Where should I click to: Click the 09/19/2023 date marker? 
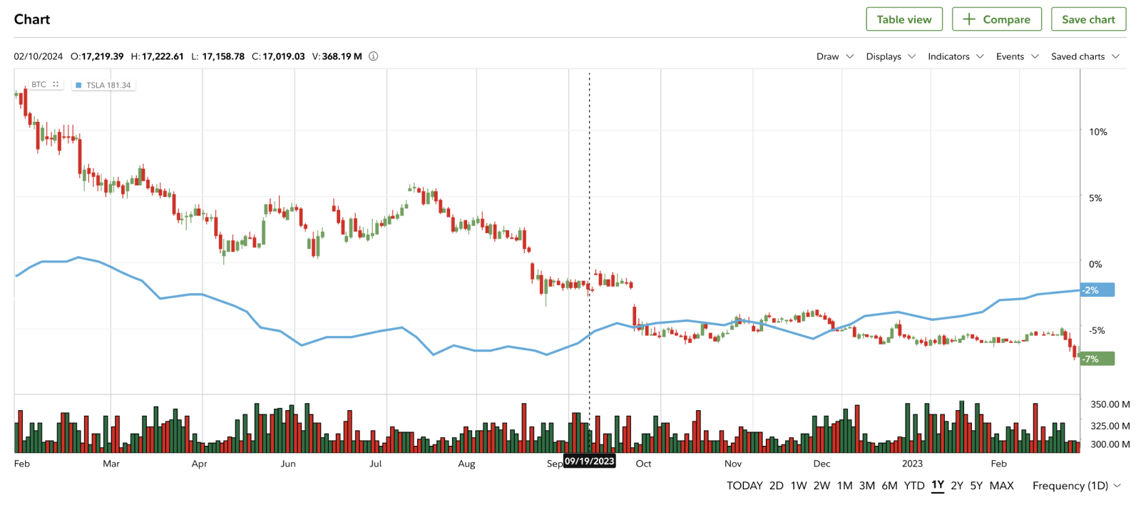[x=589, y=461]
